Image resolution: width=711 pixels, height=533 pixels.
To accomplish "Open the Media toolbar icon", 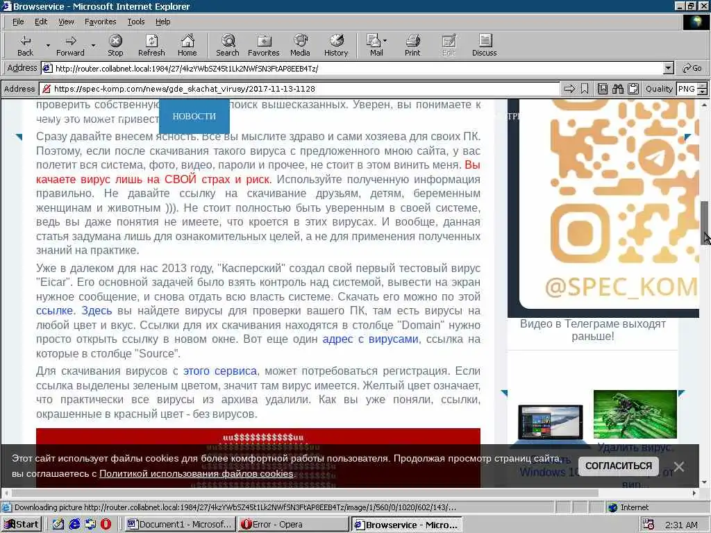I will coord(300,45).
